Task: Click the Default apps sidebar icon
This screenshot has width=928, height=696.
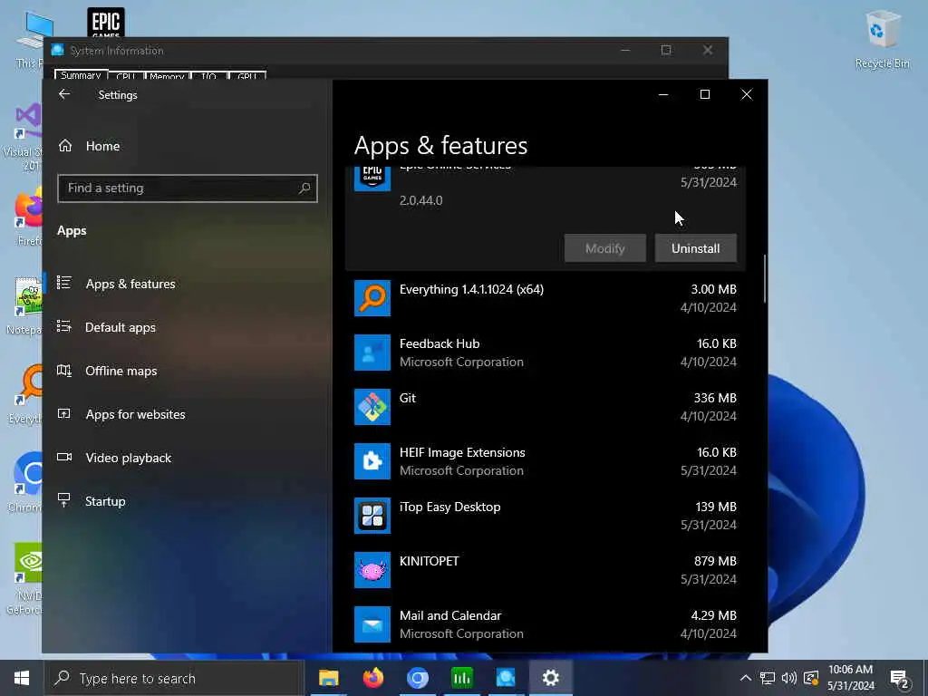Action: click(64, 326)
